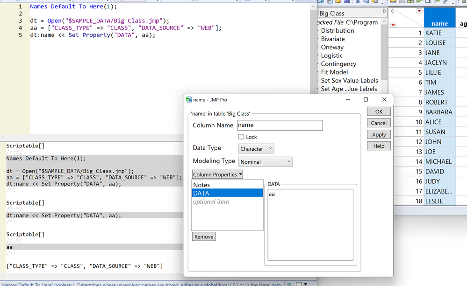Select the JOHN cell
The image size is (467, 286).
(440, 142)
